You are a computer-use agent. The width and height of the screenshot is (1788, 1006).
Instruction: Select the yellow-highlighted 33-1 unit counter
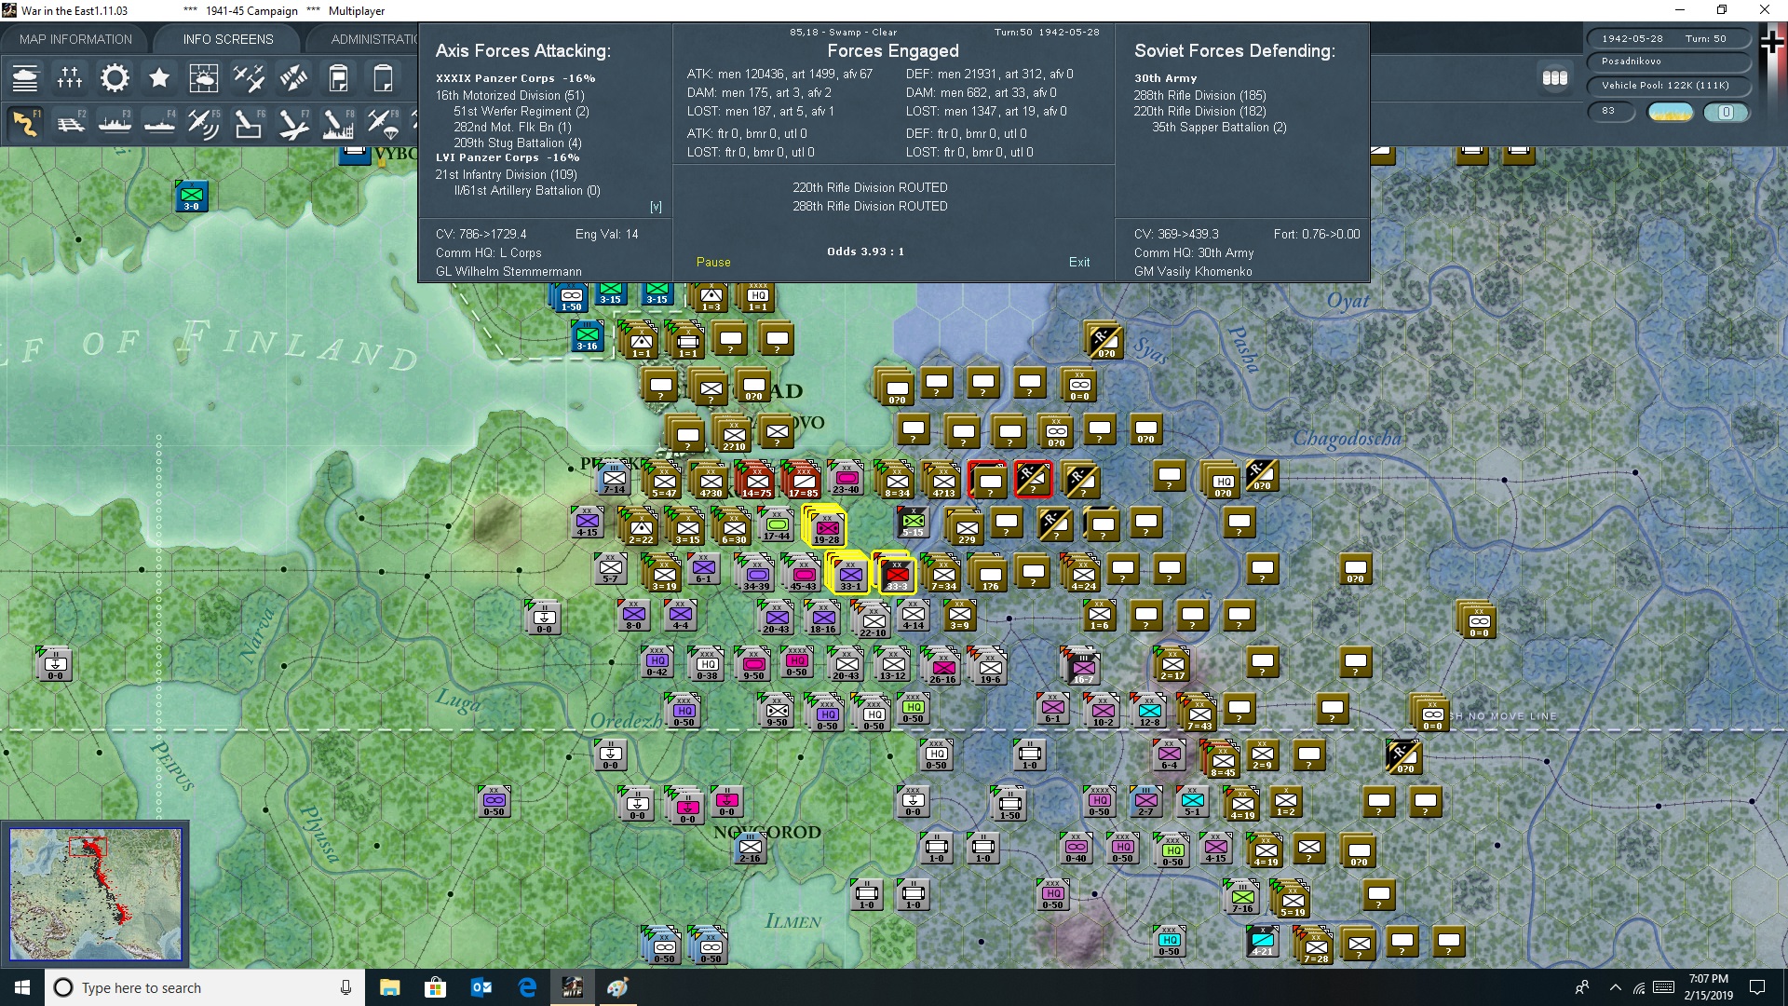click(x=850, y=574)
